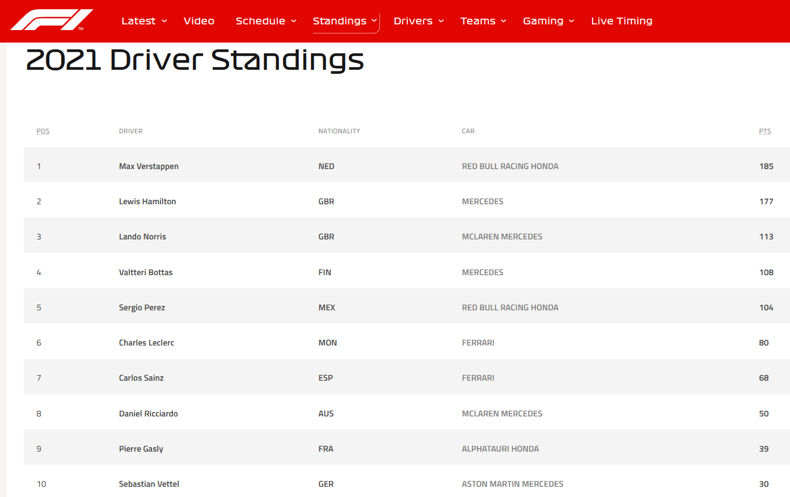Open Ferrari team link in Leclerc row
Image resolution: width=790 pixels, height=497 pixels.
click(x=478, y=343)
